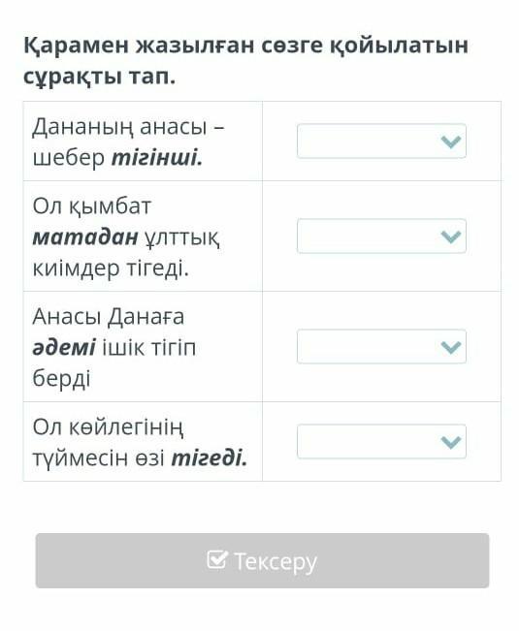Screen dimensions: 519x631
Task: Click chevron arrow in second row dropdown
Action: (450, 237)
